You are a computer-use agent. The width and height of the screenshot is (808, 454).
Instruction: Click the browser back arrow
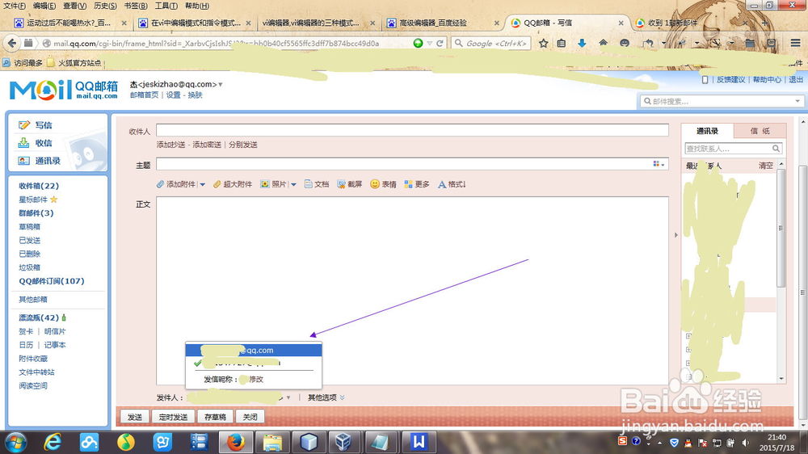coord(12,44)
